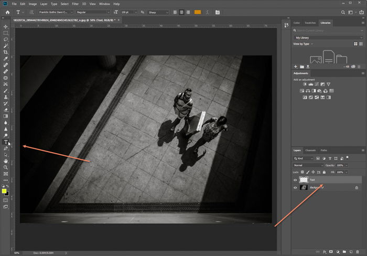The image size is (367, 256).
Task: Toggle the lock all layer button
Action: point(324,172)
